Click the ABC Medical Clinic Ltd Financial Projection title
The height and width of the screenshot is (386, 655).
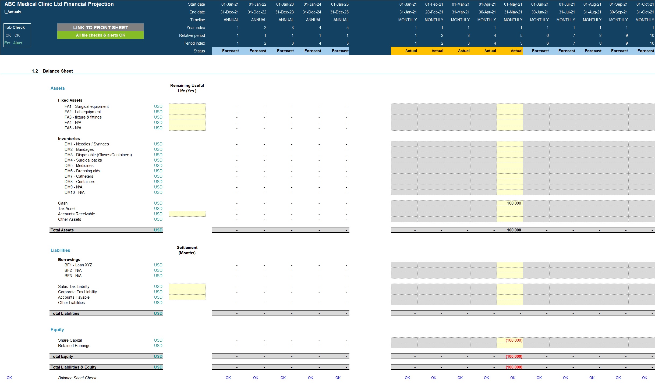coord(59,4)
